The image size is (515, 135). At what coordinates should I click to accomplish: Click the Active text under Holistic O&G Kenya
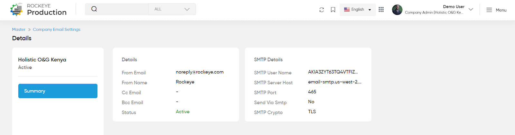click(x=25, y=67)
